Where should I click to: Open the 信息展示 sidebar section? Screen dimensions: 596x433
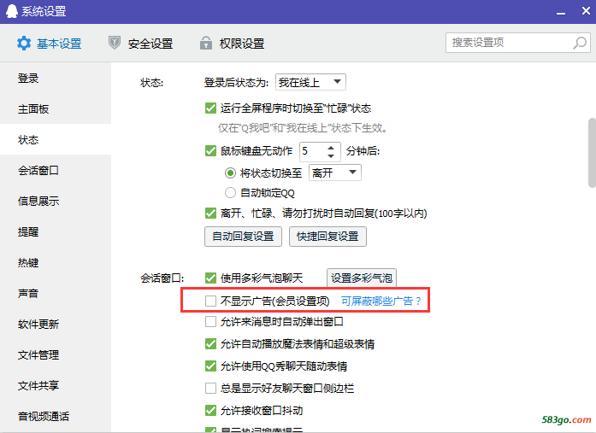click(56, 202)
